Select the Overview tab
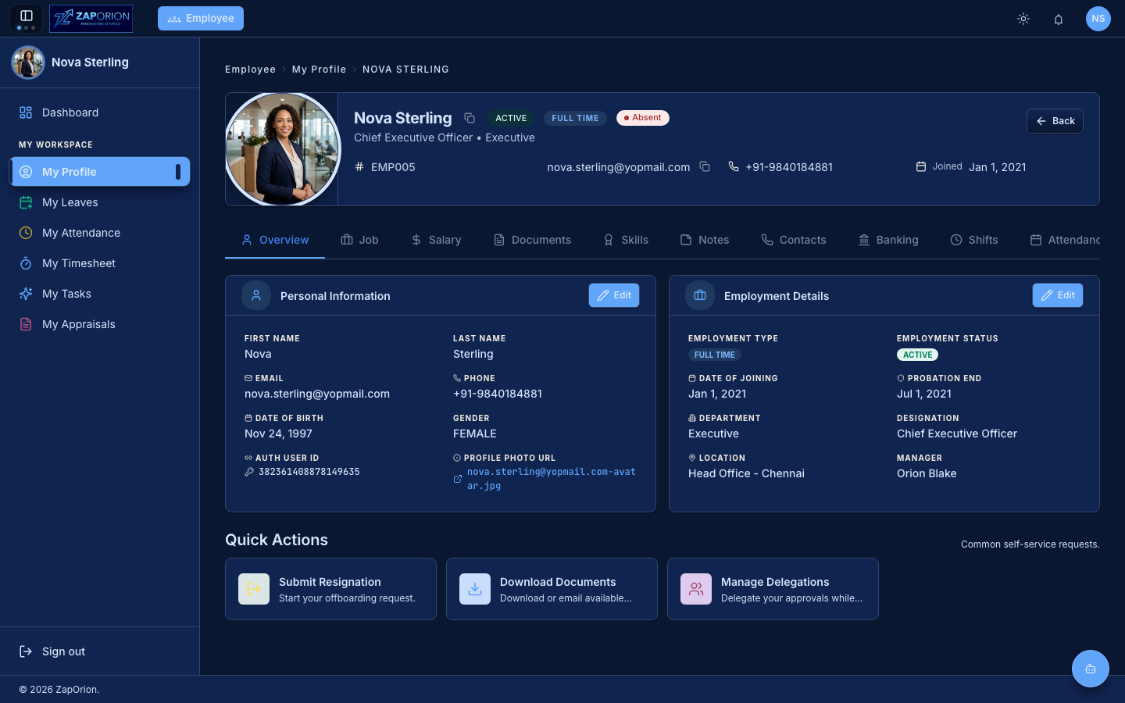The image size is (1125, 703). pyautogui.click(x=275, y=240)
